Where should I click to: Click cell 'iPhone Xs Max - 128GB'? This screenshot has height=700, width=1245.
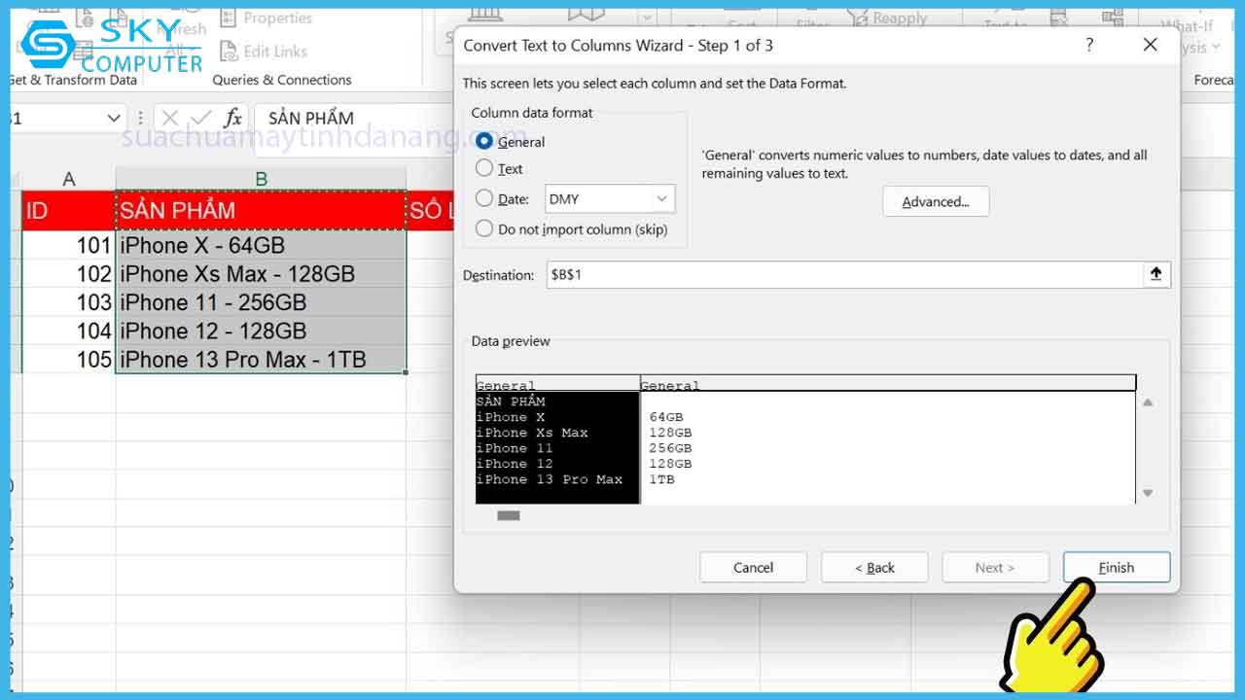pos(261,273)
